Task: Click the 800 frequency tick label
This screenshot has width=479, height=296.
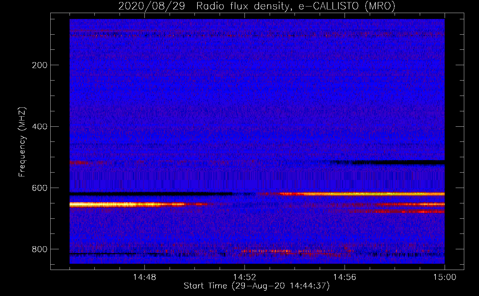Action: [x=40, y=250]
